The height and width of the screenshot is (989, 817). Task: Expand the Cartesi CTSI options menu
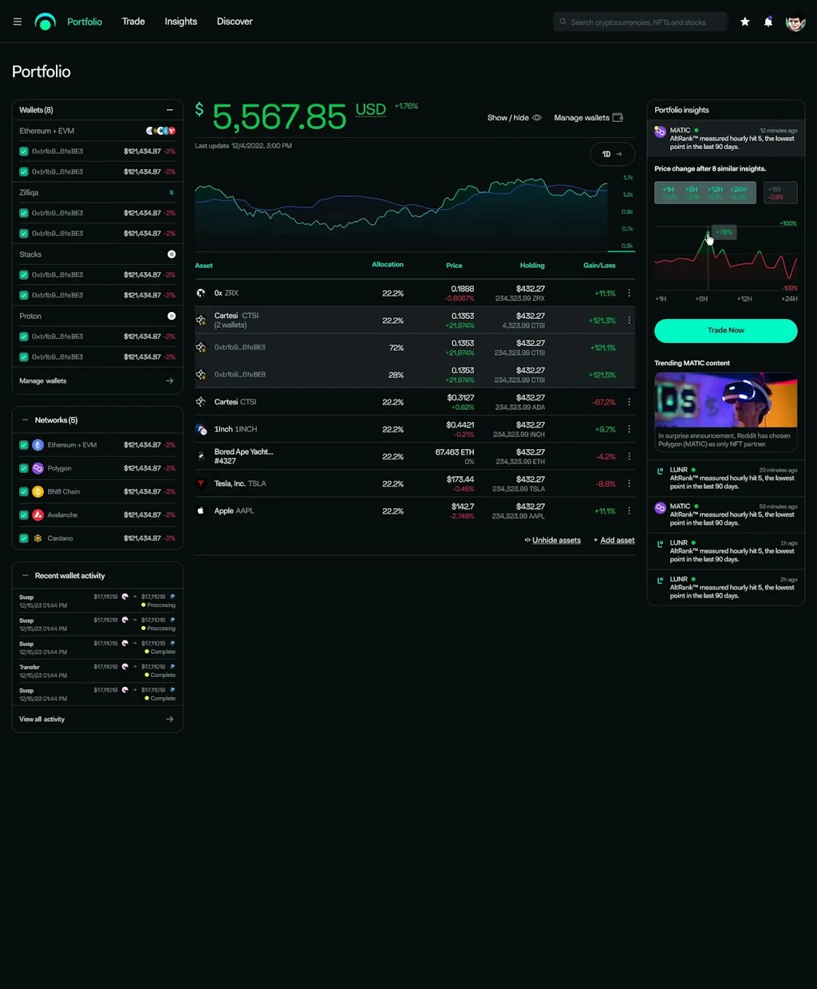[x=629, y=319]
